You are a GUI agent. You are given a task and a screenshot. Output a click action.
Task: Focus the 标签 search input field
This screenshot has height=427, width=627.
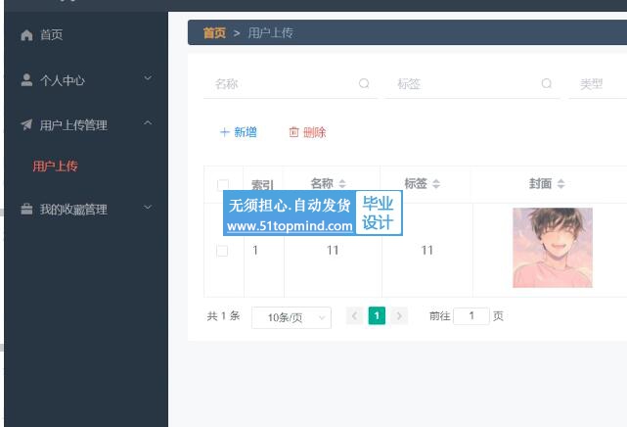[472, 83]
